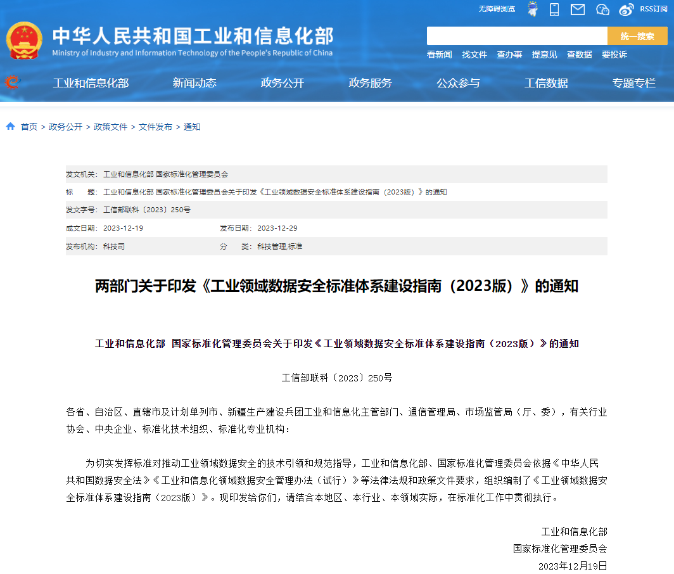Open the smart assistant robot icon
Image resolution: width=674 pixels, height=574 pixels.
click(533, 9)
